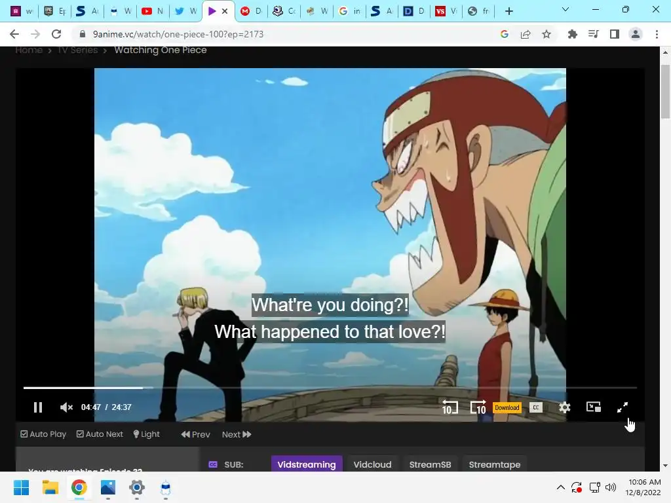Click the Chrome taskbar icon
The width and height of the screenshot is (671, 503).
tap(79, 487)
